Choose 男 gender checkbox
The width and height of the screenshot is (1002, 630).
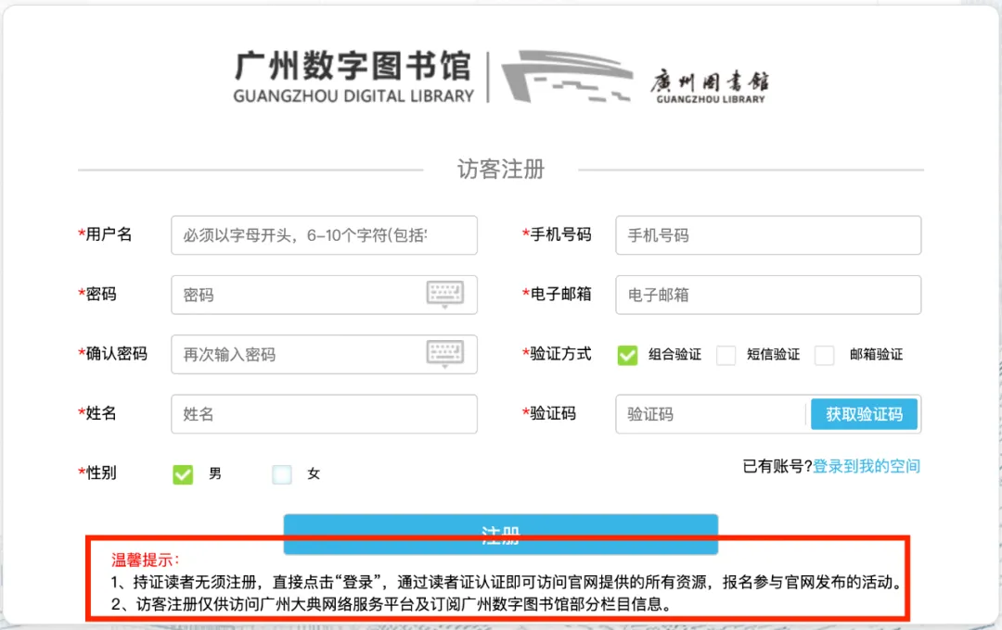(x=183, y=474)
